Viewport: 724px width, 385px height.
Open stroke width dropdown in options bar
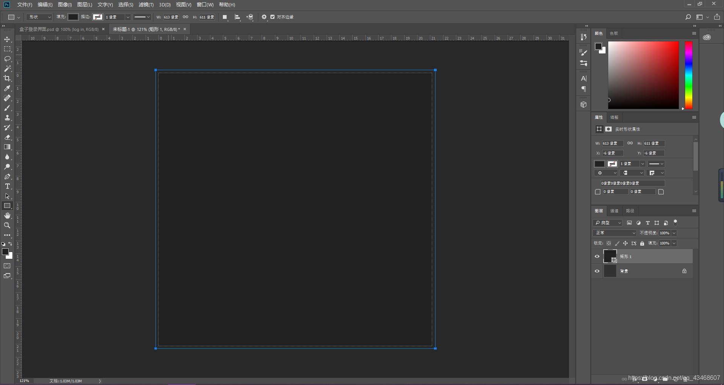click(128, 17)
